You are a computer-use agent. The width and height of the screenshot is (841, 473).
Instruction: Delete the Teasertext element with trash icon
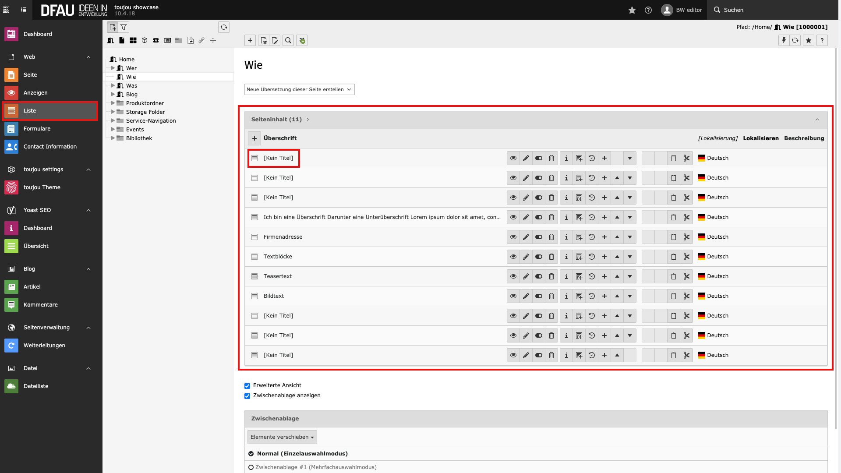[551, 276]
